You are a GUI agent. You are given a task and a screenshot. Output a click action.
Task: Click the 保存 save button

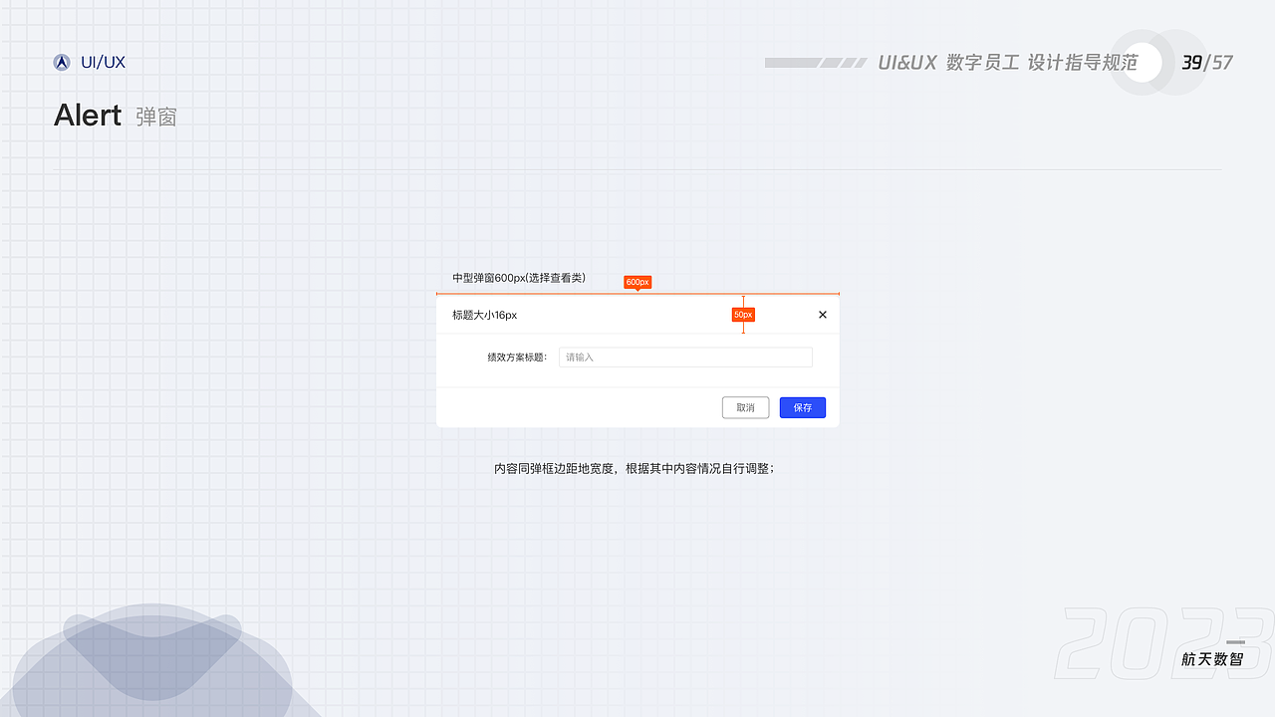(x=802, y=407)
